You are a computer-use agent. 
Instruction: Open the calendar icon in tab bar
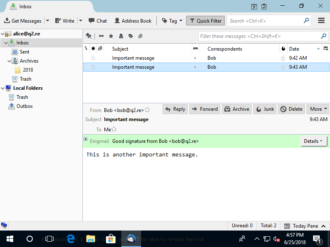point(254,7)
